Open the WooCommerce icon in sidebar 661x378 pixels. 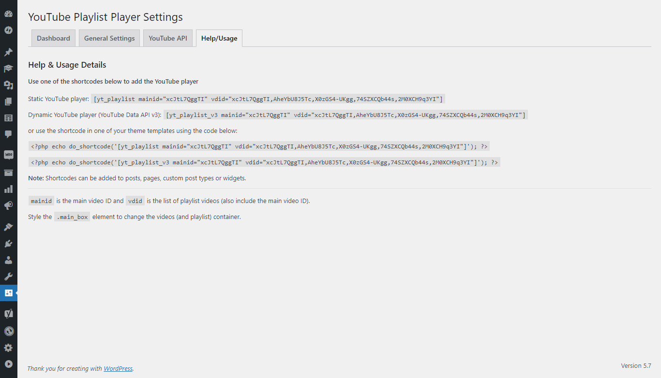coord(9,155)
